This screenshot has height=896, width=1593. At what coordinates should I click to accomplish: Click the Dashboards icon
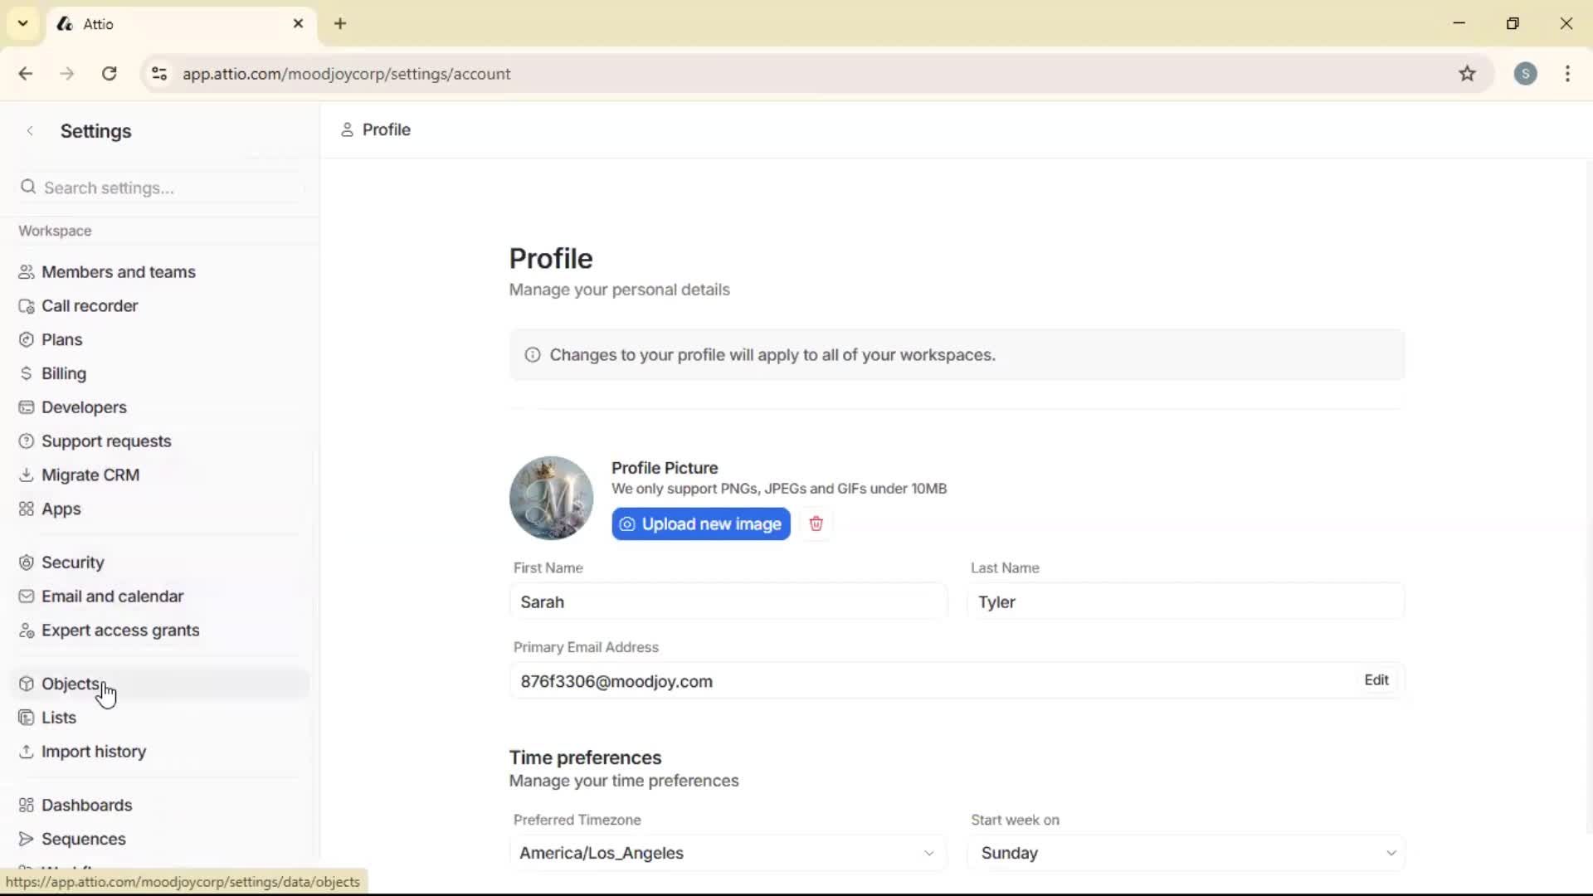(x=27, y=806)
